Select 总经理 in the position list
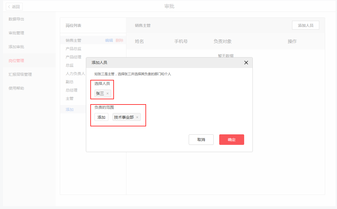 [72, 90]
